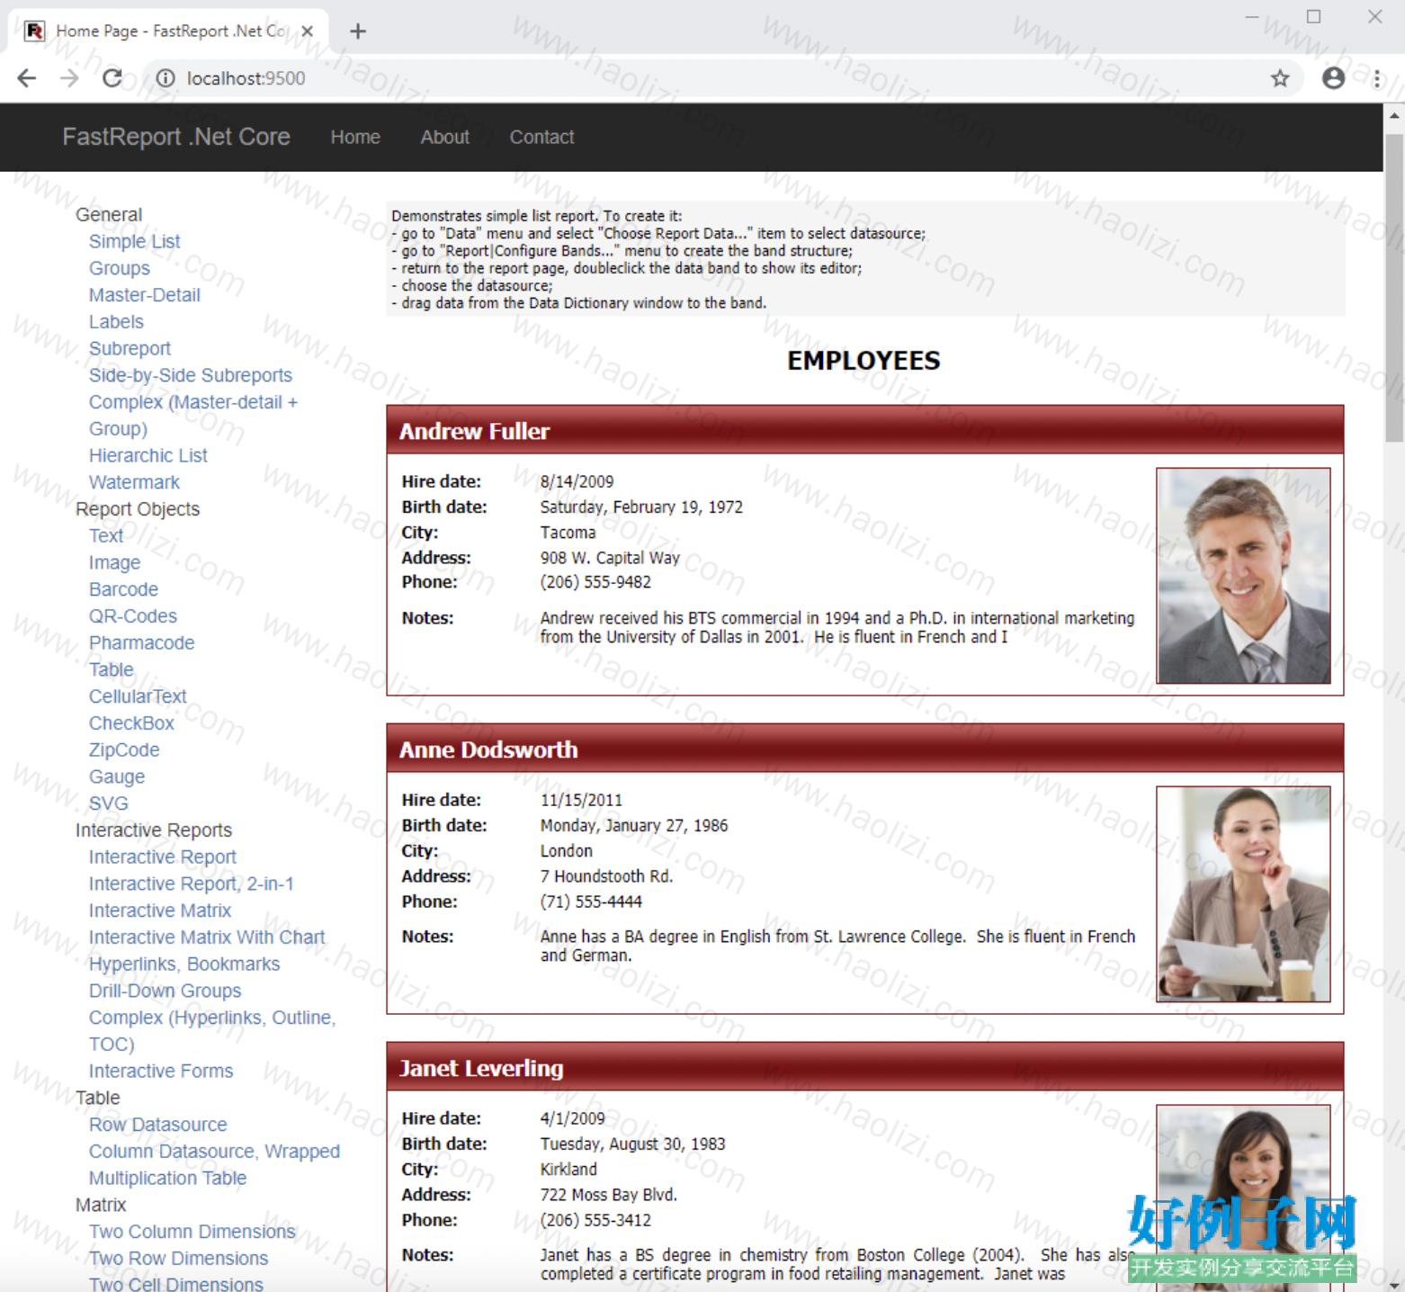1405x1292 pixels.
Task: Open the Hierarchic List report
Action: 148,455
